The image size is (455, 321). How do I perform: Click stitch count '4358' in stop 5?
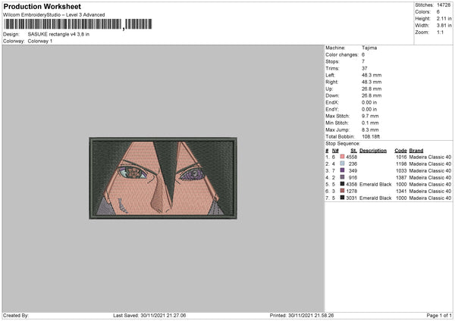(x=352, y=184)
